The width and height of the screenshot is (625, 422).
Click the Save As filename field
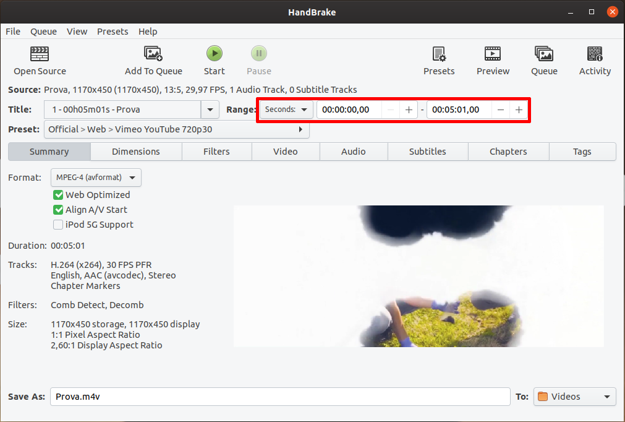tap(279, 397)
